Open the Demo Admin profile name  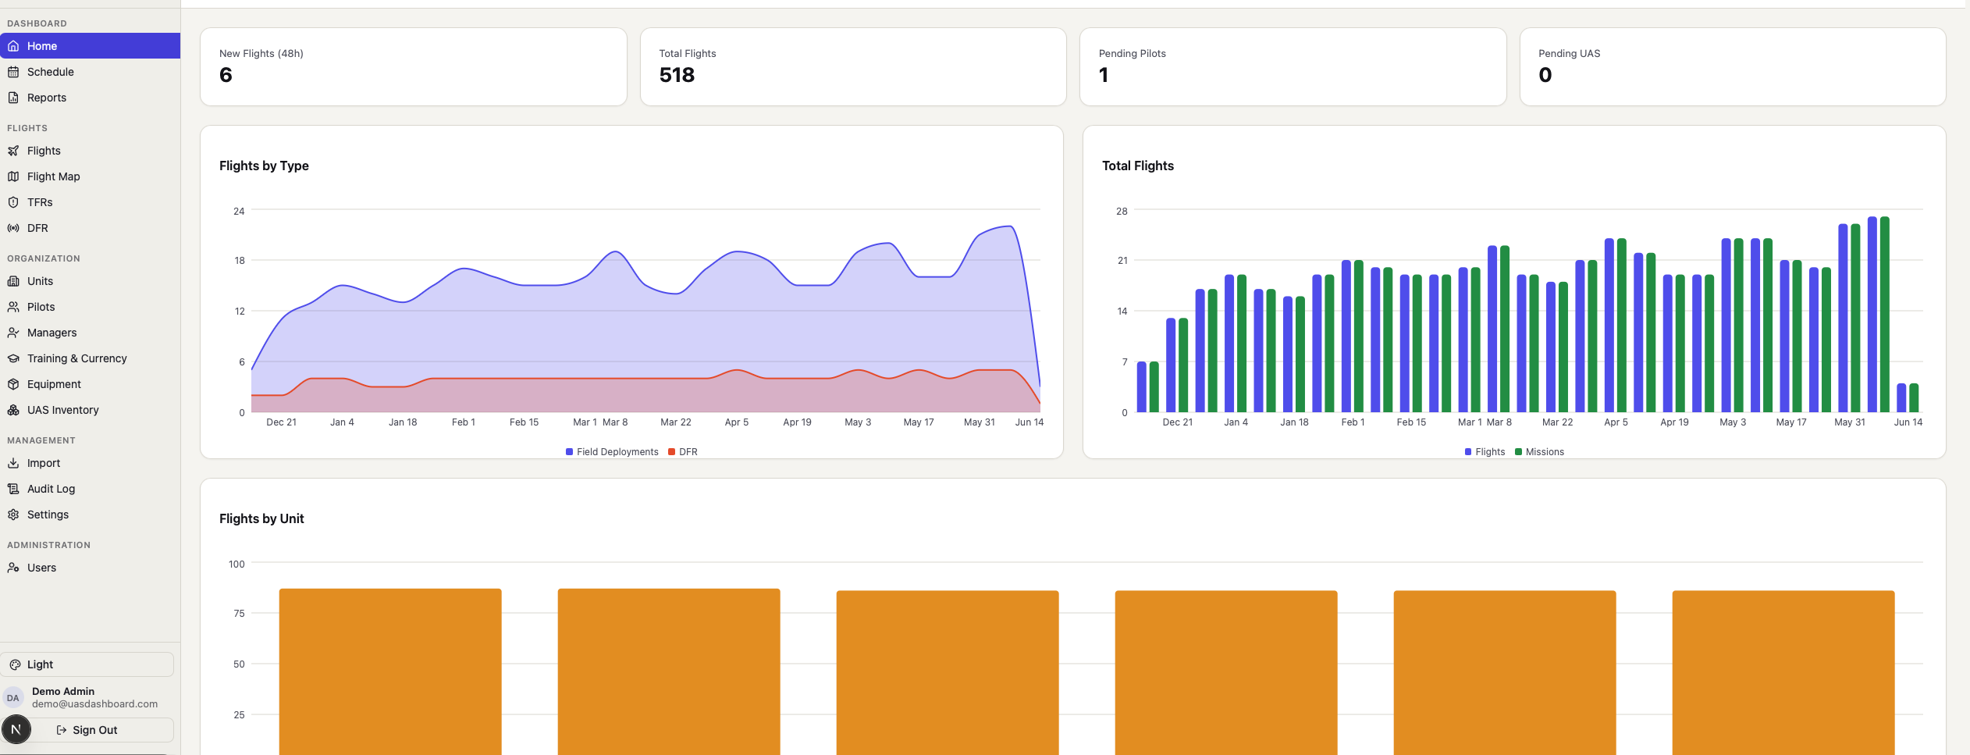coord(63,691)
